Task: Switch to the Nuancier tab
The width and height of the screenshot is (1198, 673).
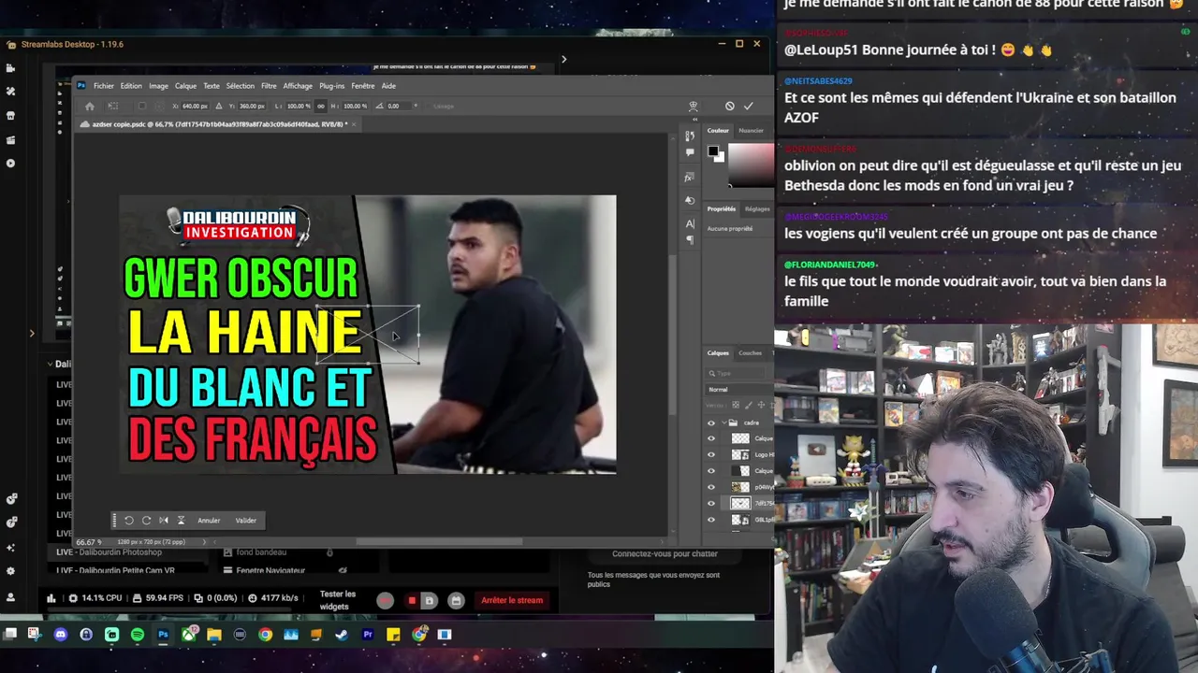Action: [751, 131]
